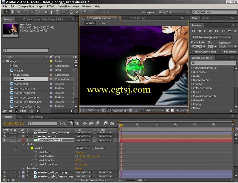Toggle loop option in Preview panel

(229, 31)
